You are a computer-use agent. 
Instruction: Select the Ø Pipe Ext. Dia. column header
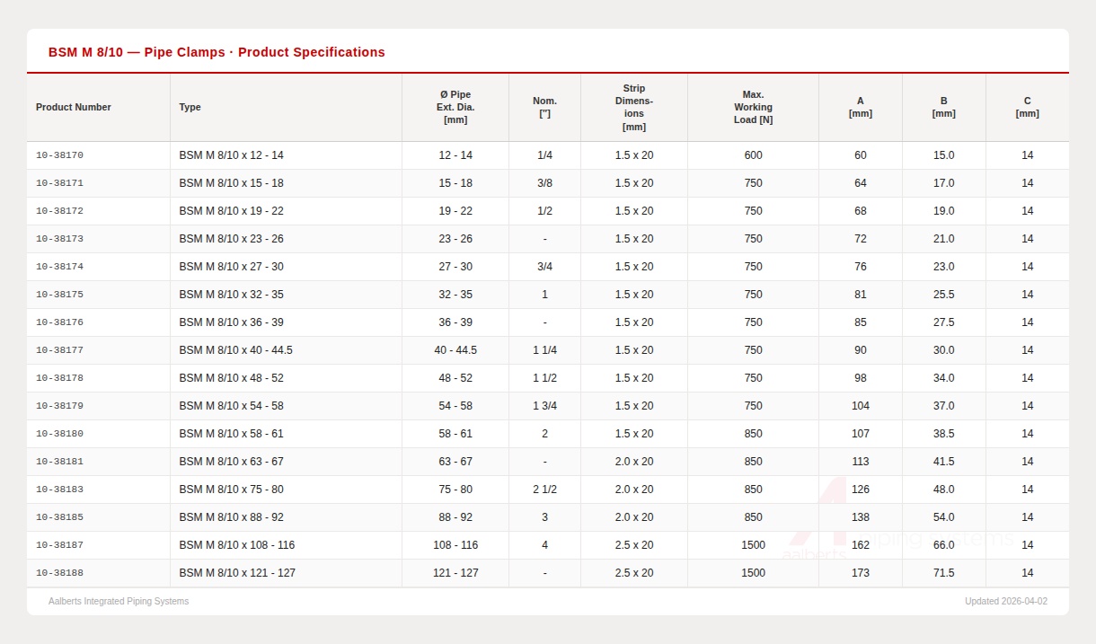click(x=455, y=107)
